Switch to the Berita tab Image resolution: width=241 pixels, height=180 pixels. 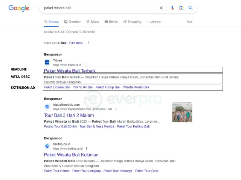pos(111,22)
